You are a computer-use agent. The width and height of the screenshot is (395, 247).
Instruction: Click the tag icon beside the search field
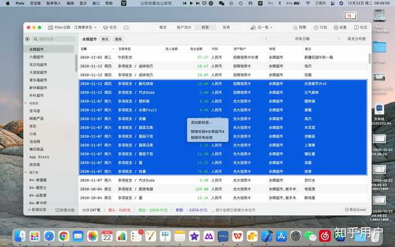[x=27, y=39]
